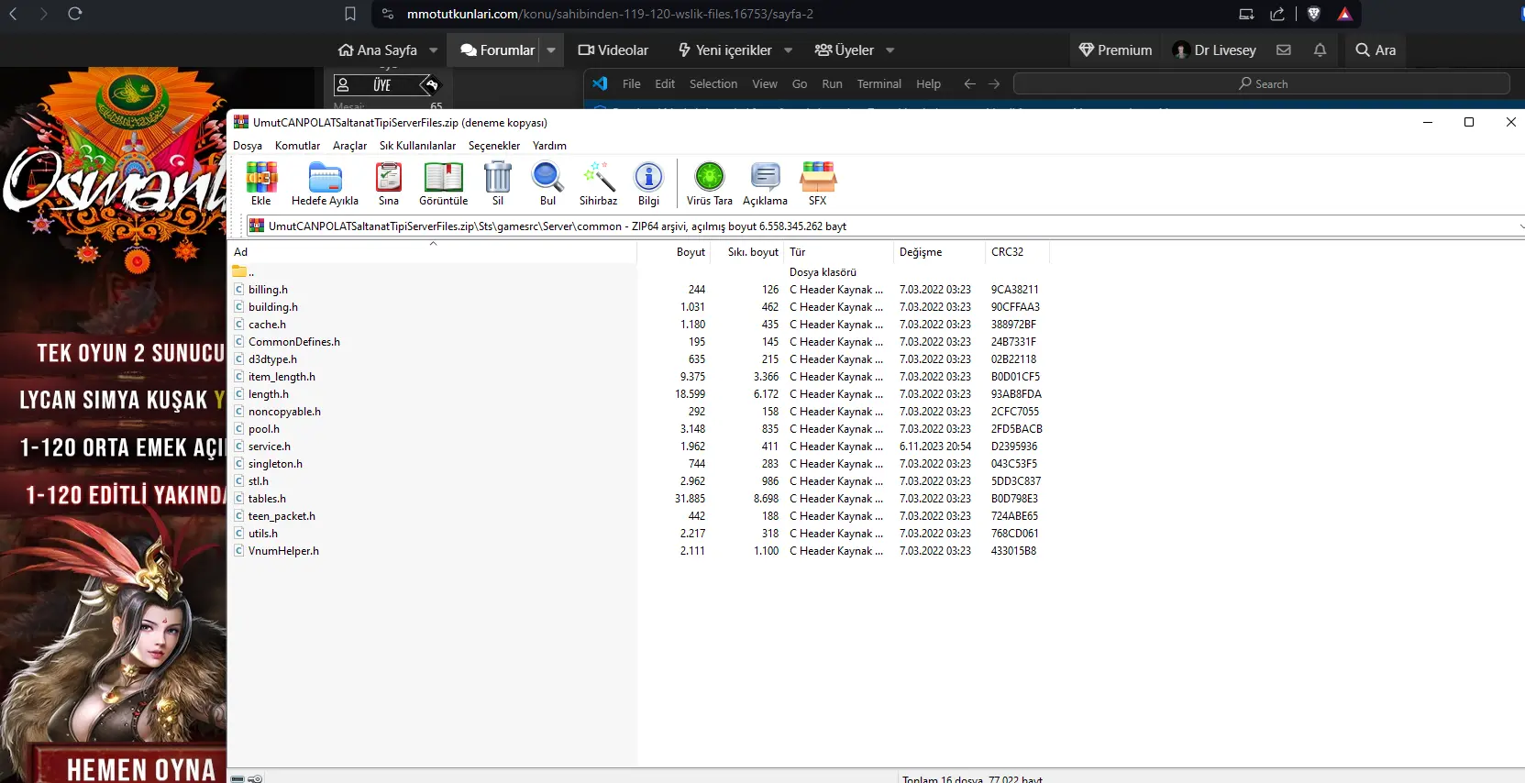Sort files by Boyut column header
The height and width of the screenshot is (783, 1525).
[691, 252]
